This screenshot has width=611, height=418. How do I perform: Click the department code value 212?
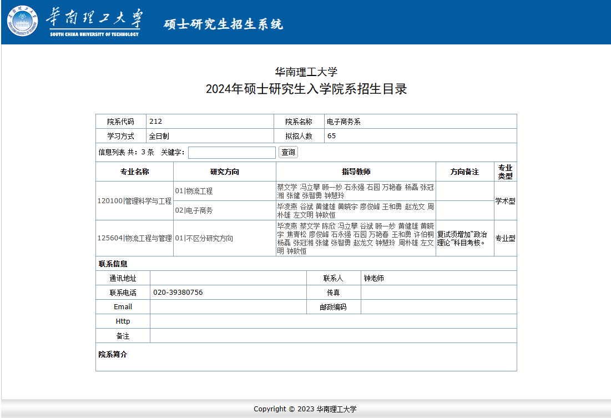click(x=156, y=121)
